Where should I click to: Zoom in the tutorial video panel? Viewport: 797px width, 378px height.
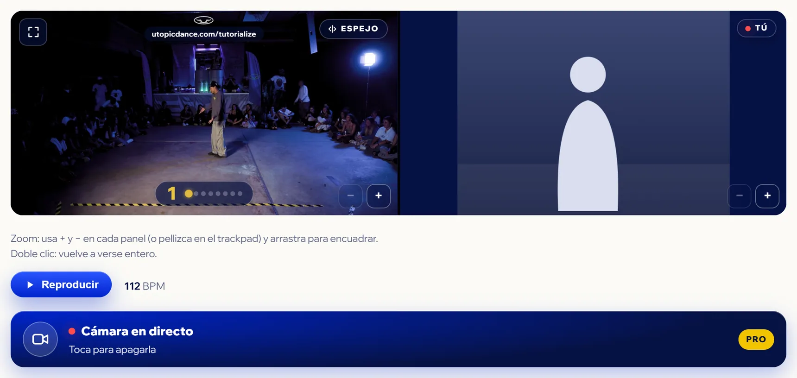point(379,196)
